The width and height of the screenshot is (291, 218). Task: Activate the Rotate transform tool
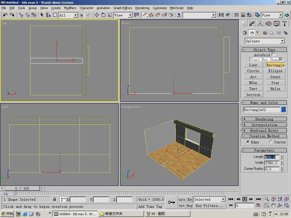(x=103, y=15)
